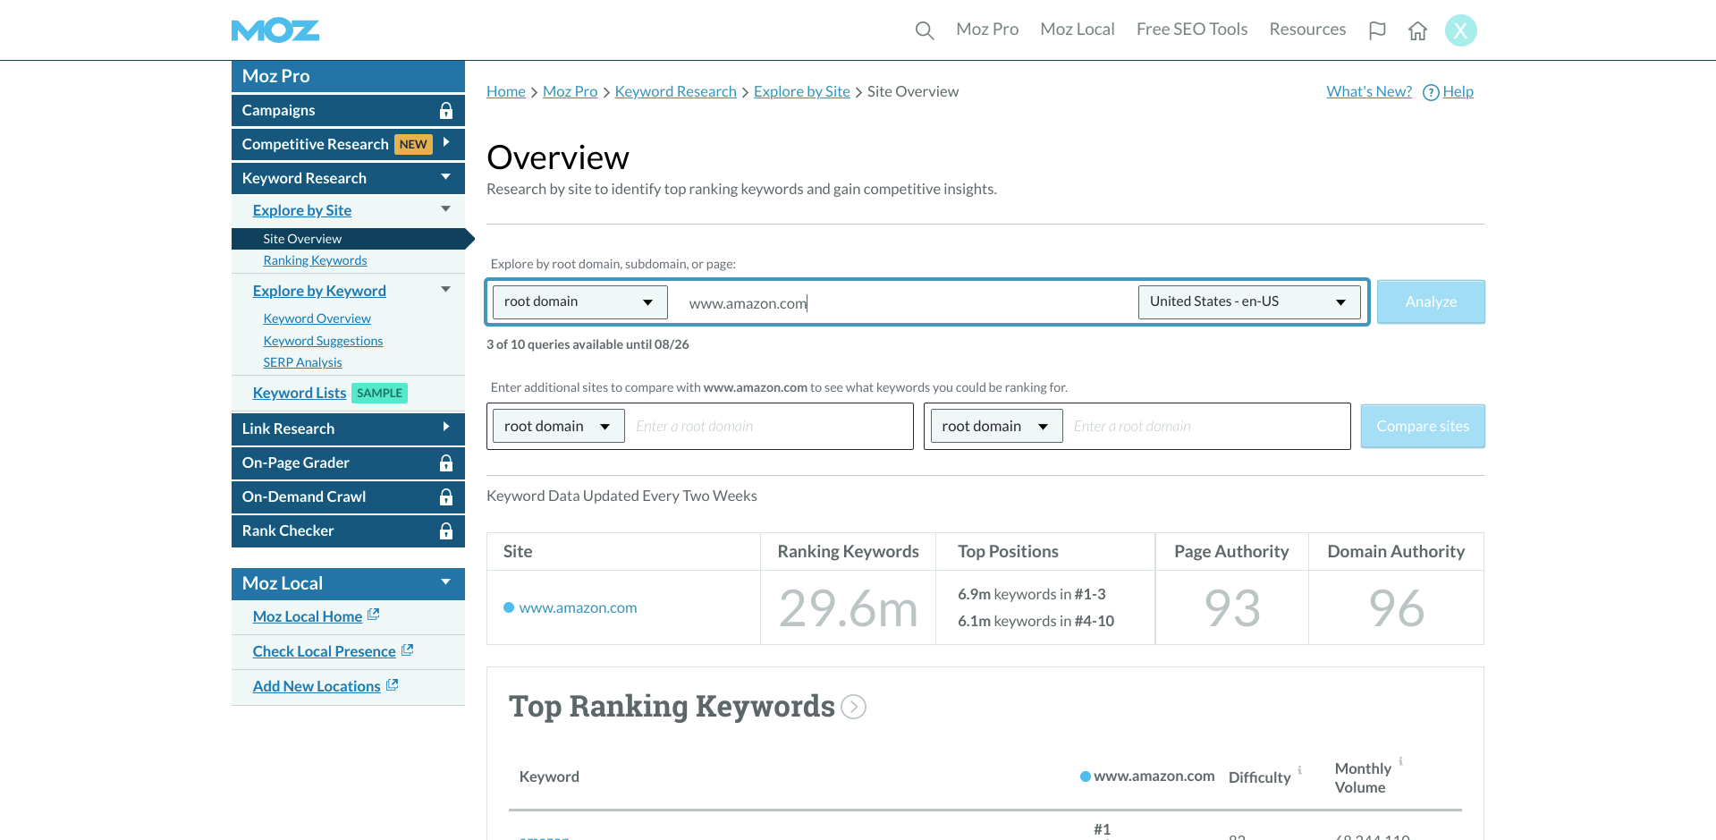The image size is (1716, 840).
Task: Click the NEW badge on Competitive Research
Action: [413, 144]
